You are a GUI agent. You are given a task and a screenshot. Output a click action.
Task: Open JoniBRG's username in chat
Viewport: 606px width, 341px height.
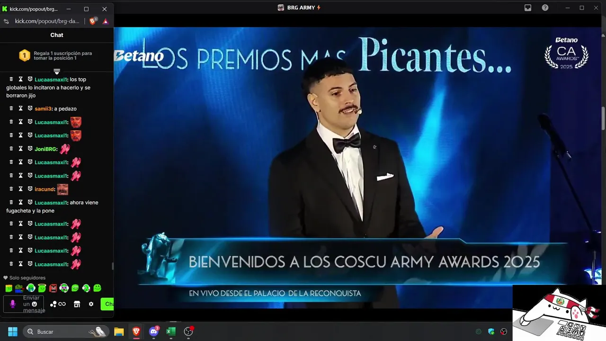click(x=46, y=149)
